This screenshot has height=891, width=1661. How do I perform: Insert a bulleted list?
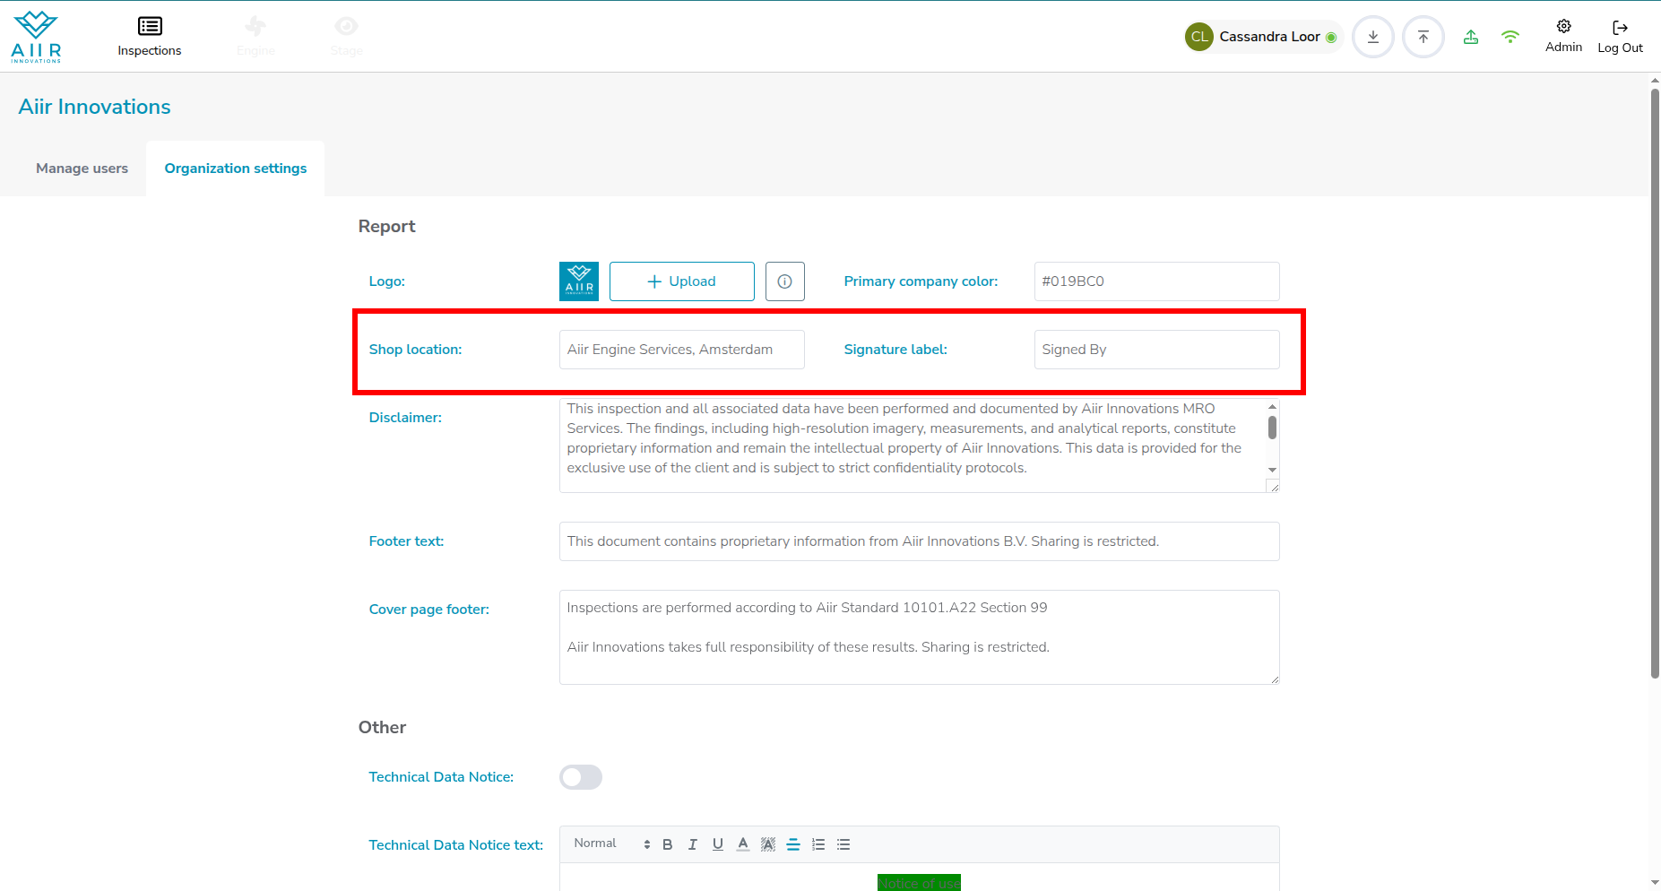(843, 844)
